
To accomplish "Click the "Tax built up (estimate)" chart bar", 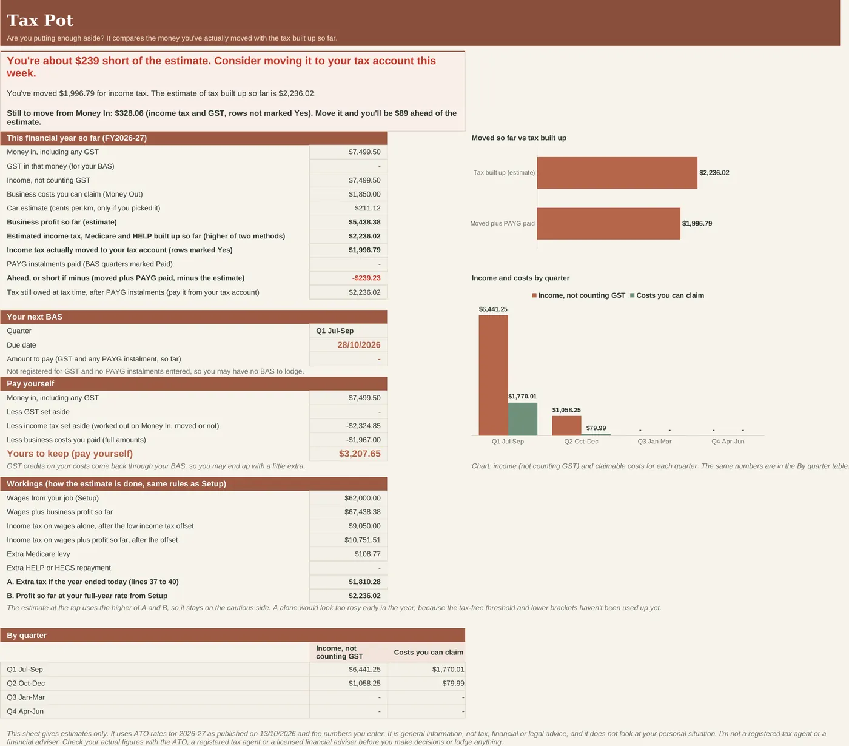I will click(x=617, y=173).
